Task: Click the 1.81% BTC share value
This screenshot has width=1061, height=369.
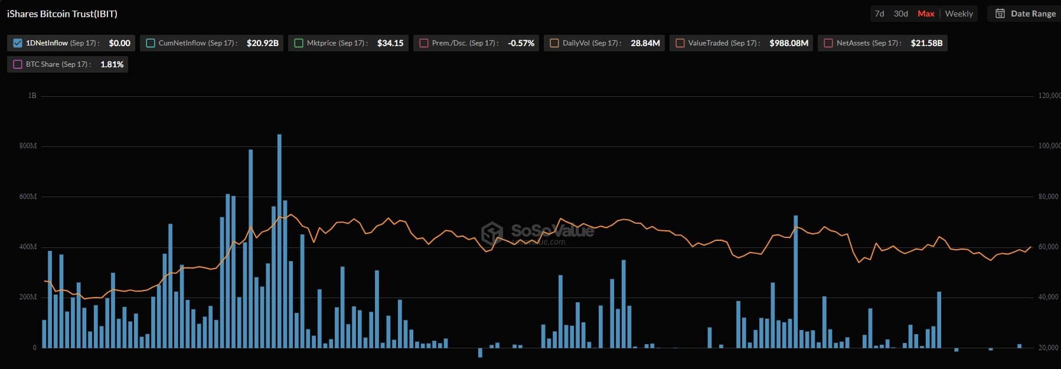Action: click(x=112, y=64)
